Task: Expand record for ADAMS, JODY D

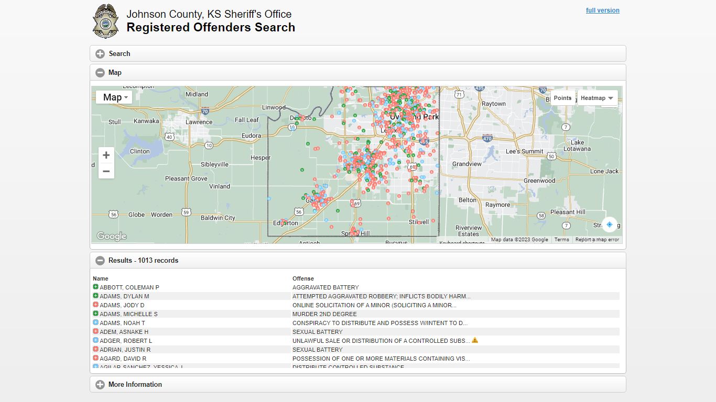Action: pyautogui.click(x=95, y=305)
